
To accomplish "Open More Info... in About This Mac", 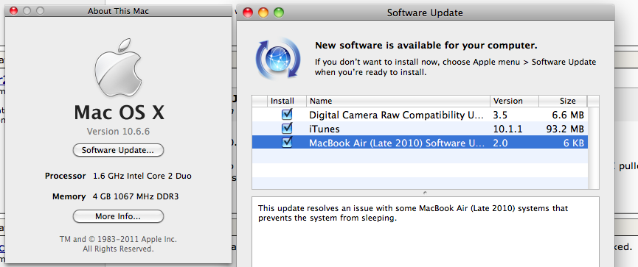I will coord(118,216).
